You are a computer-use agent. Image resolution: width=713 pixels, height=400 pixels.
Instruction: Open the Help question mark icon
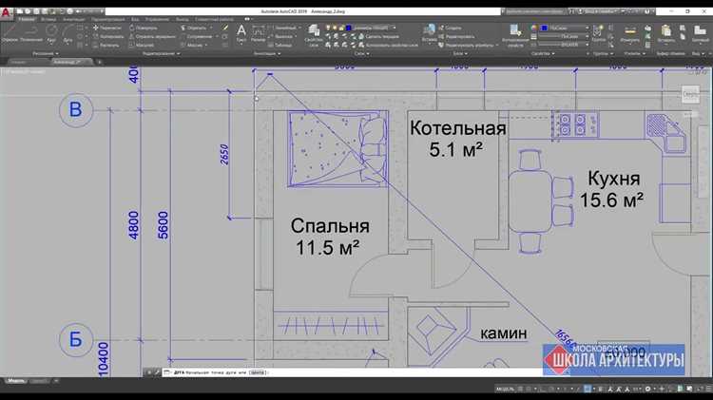tap(647, 11)
